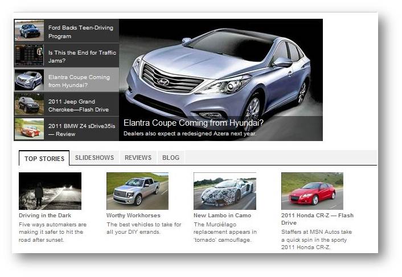Open '2011 Honda CR-Z — Flash Drive' link
The width and height of the screenshot is (402, 277).
click(317, 219)
